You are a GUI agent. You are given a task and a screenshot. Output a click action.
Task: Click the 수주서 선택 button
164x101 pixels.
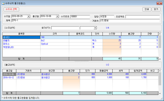(11, 9)
